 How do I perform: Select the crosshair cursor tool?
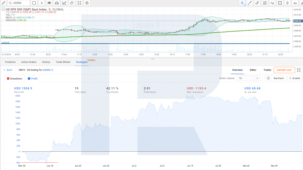coord(242,3)
